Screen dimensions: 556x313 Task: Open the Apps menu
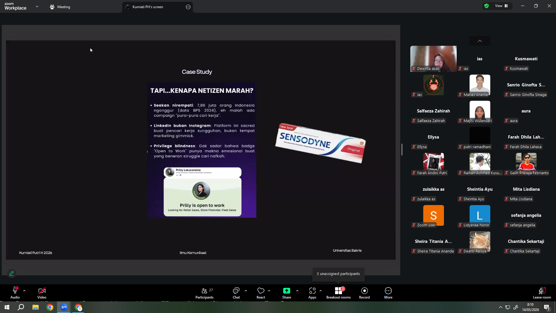point(312,293)
